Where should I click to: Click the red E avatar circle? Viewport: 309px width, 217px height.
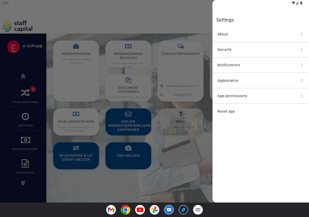pos(13,47)
